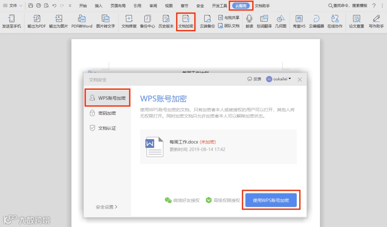Click print preview icon in quick toolbar
Screen dimensions: 387x227
[x=46, y=5]
